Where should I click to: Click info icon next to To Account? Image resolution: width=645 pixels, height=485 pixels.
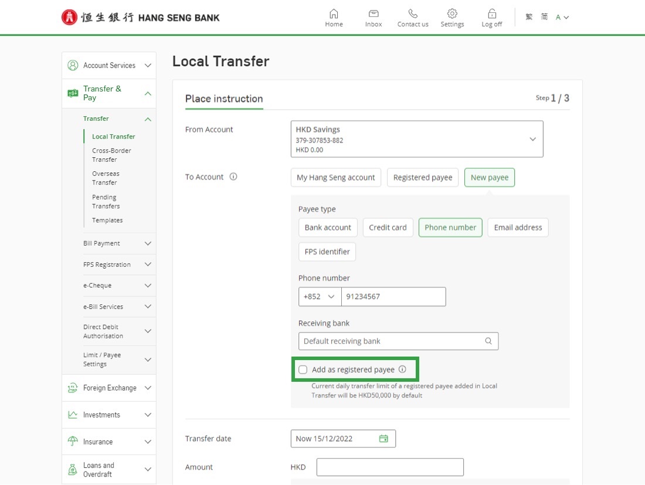point(233,177)
